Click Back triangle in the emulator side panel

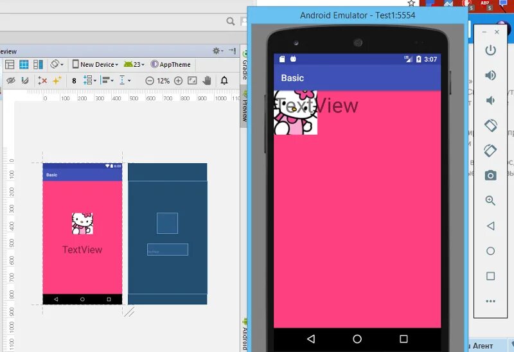(490, 226)
